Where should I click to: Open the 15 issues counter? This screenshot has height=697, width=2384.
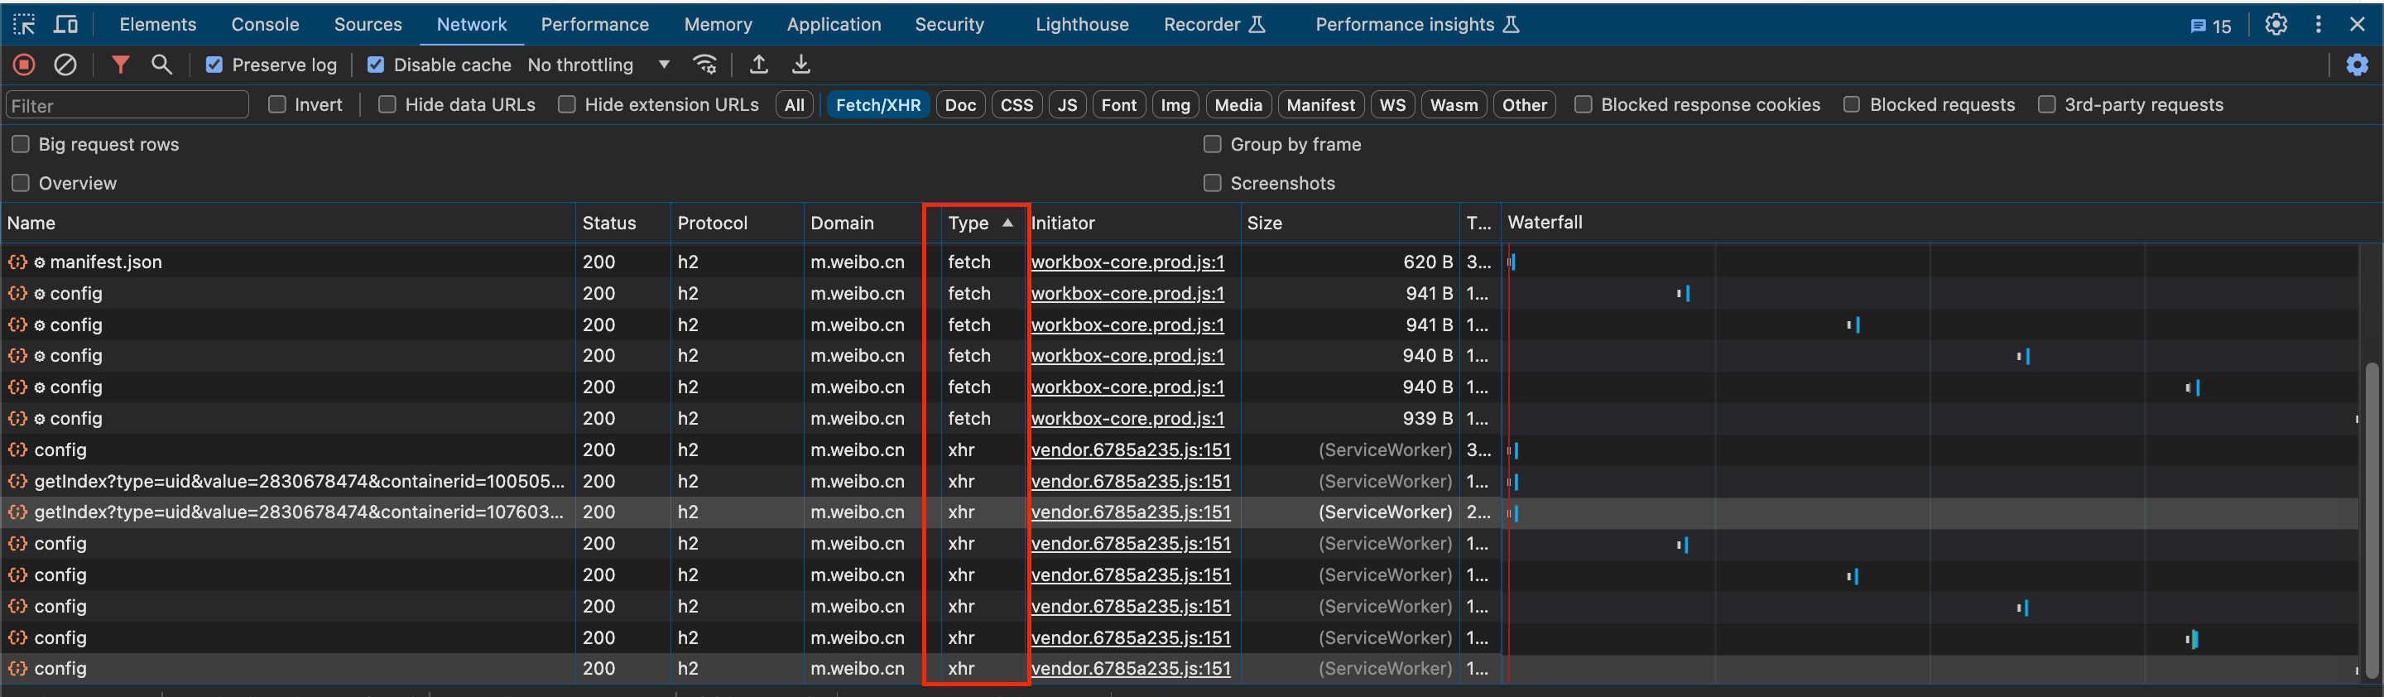point(2211,26)
